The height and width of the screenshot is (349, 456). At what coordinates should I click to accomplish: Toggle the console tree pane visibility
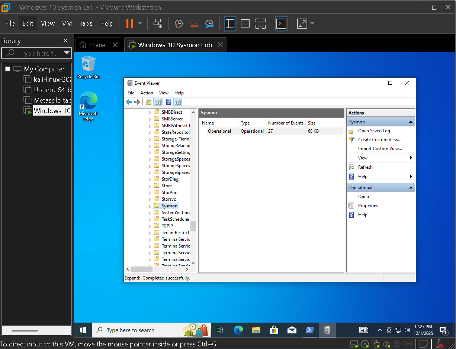[158, 102]
